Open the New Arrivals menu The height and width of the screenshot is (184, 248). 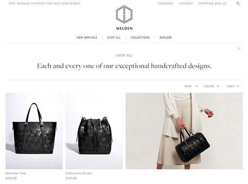[x=87, y=37]
